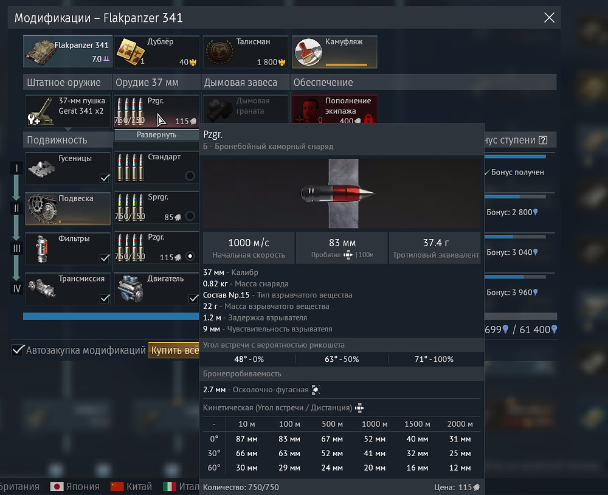Screen dimensions: 608x495
Task: Toggle the Автозакупка модификаций checkbox
Action: (18, 350)
